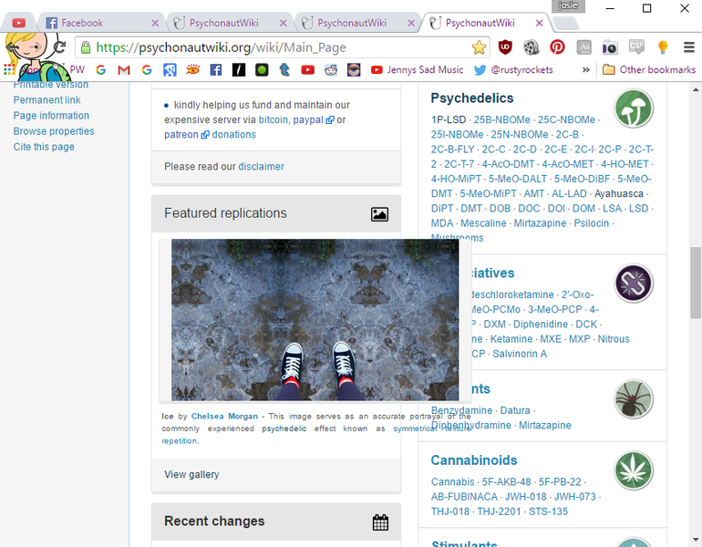Open the Tumblr bookmark icon

pos(284,70)
